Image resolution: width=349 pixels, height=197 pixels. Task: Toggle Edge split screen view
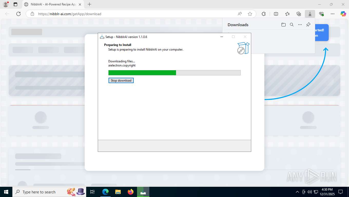[x=276, y=14]
